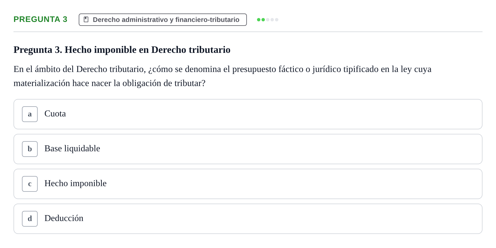Select answer letter d box
This screenshot has width=496, height=248.
(x=30, y=219)
